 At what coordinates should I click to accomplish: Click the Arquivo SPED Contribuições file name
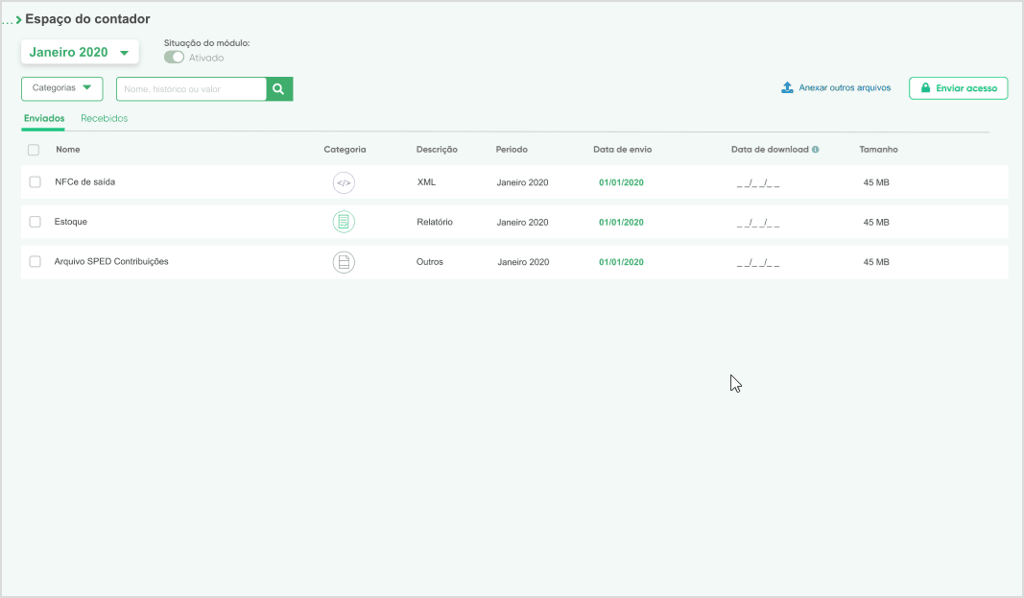(111, 262)
